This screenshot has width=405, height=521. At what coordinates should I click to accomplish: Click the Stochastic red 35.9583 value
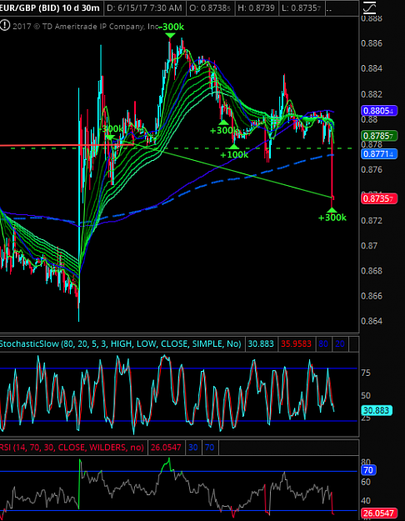(x=296, y=343)
